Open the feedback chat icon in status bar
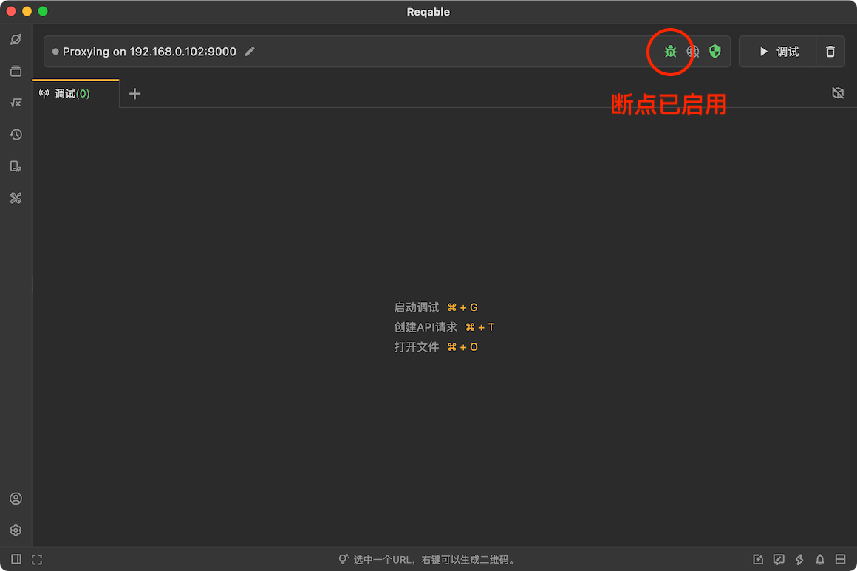 click(779, 559)
